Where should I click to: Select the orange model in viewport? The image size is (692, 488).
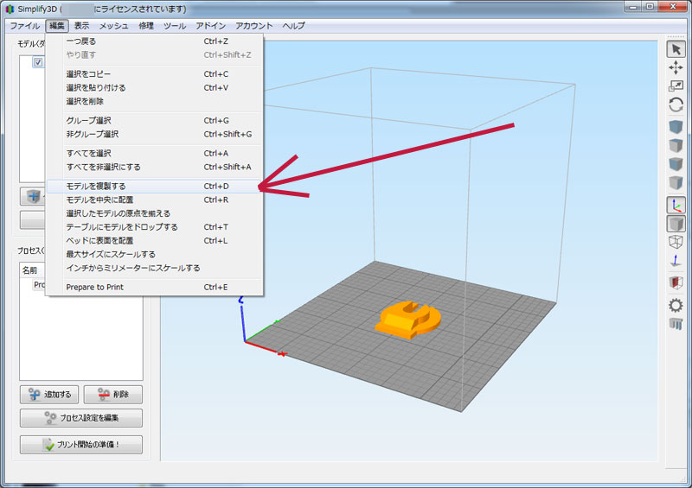click(x=407, y=320)
